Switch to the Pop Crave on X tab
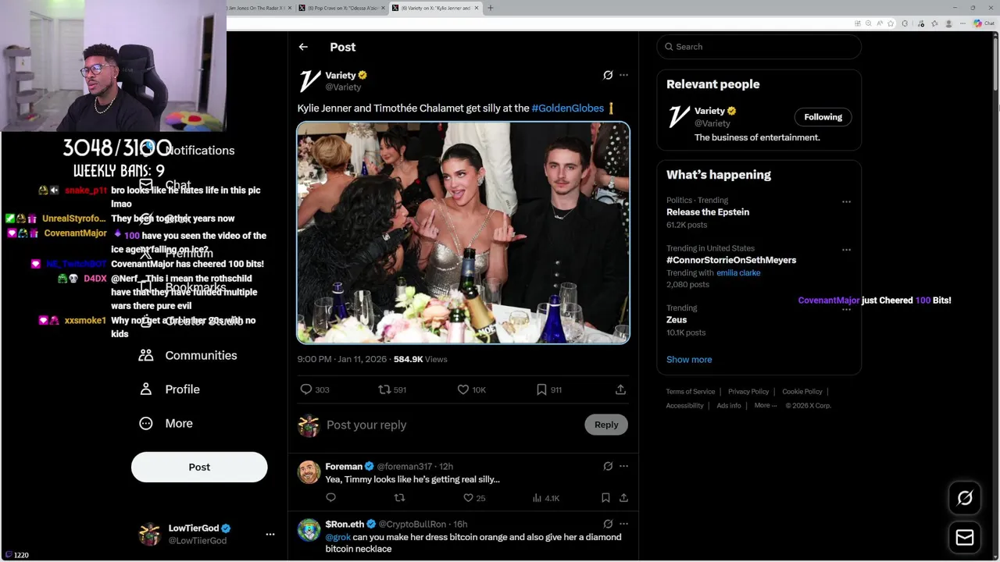The height and width of the screenshot is (562, 1000). click(x=342, y=8)
